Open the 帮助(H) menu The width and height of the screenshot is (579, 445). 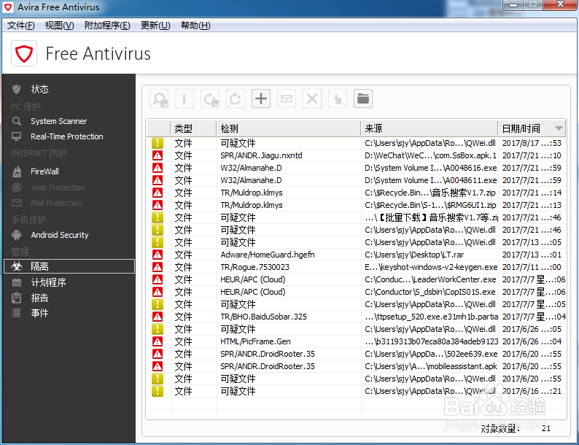pos(195,26)
